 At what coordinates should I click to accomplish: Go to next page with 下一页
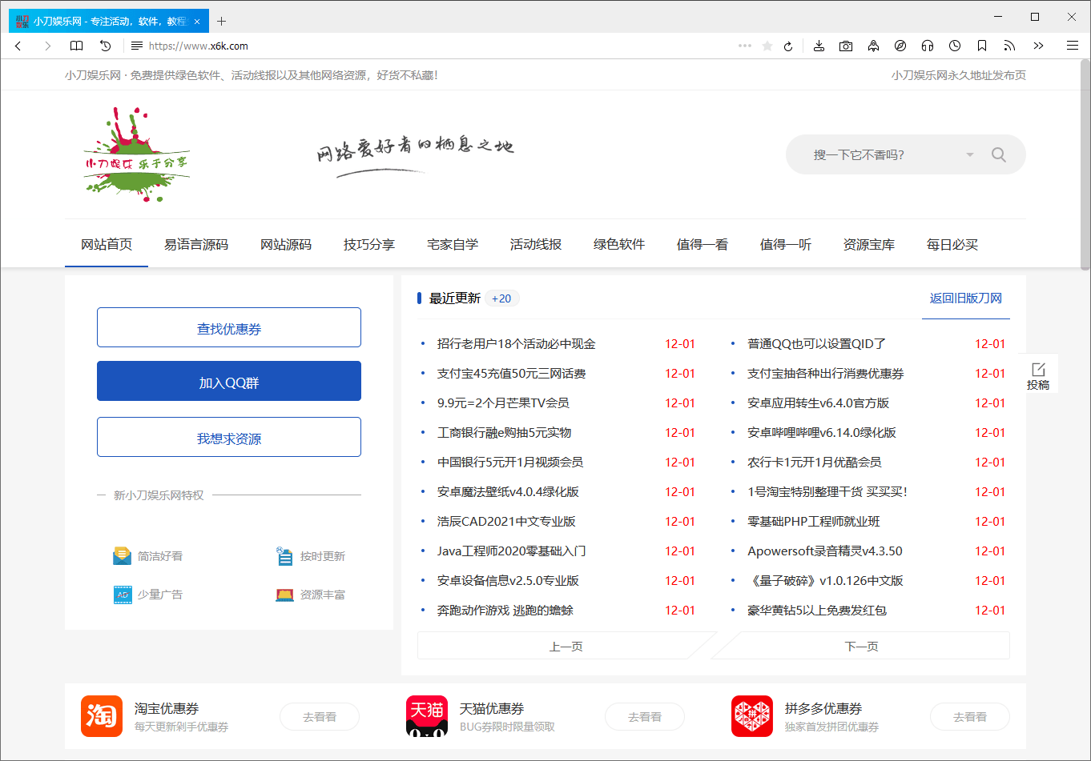pyautogui.click(x=861, y=646)
